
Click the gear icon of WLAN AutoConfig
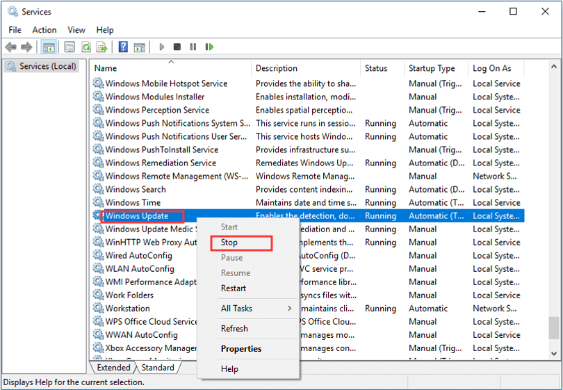tap(98, 268)
